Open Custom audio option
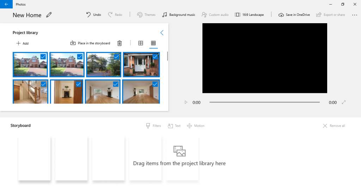 [215, 15]
